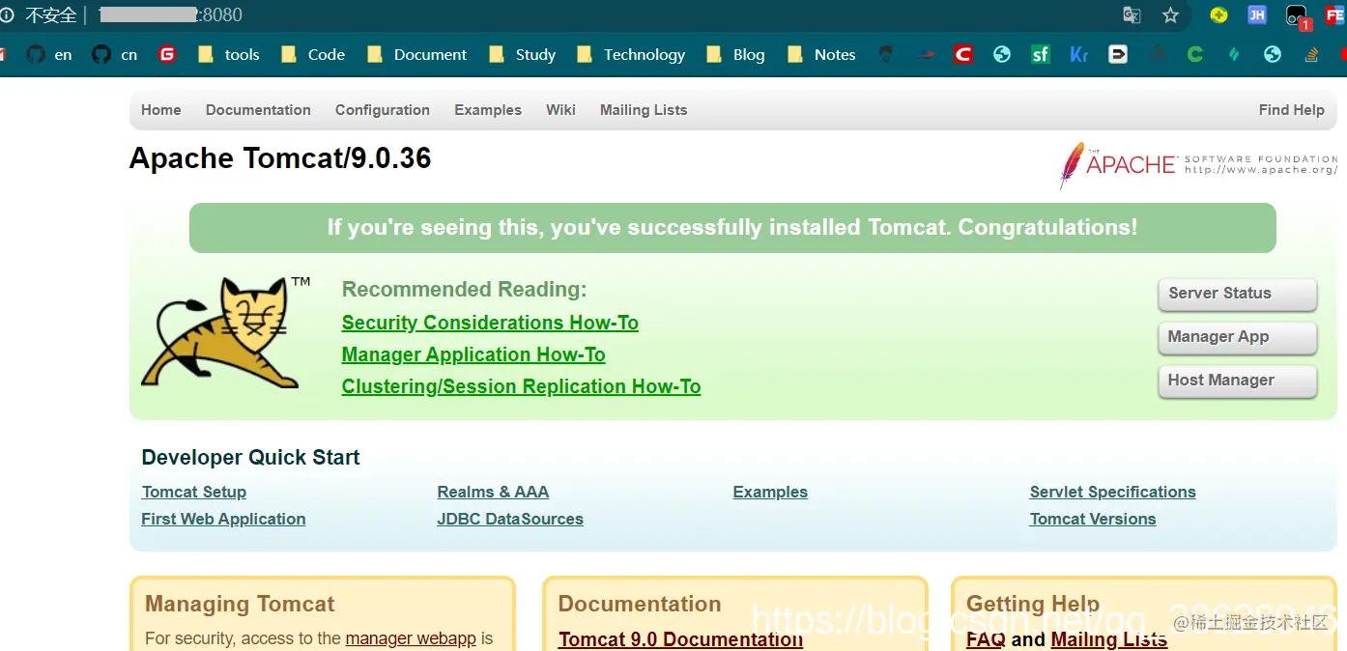Open the dark mask-face bookmark icon
Image resolution: width=1347 pixels, height=651 pixels.
coord(886,55)
